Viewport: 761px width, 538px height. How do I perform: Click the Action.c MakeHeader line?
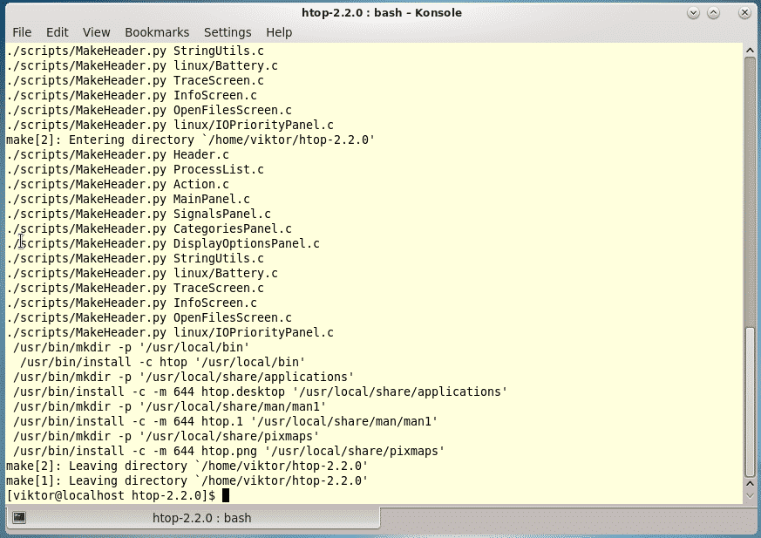click(x=118, y=184)
